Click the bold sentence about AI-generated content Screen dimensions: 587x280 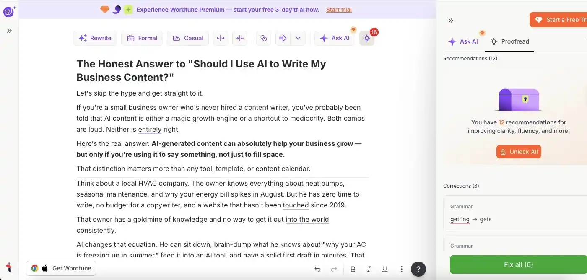[x=219, y=149]
